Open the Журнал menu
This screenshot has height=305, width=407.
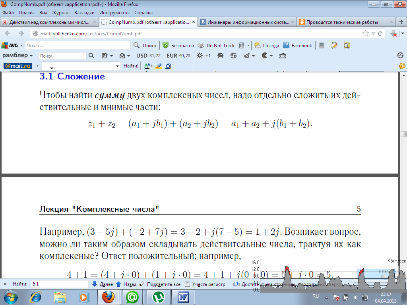pos(60,13)
